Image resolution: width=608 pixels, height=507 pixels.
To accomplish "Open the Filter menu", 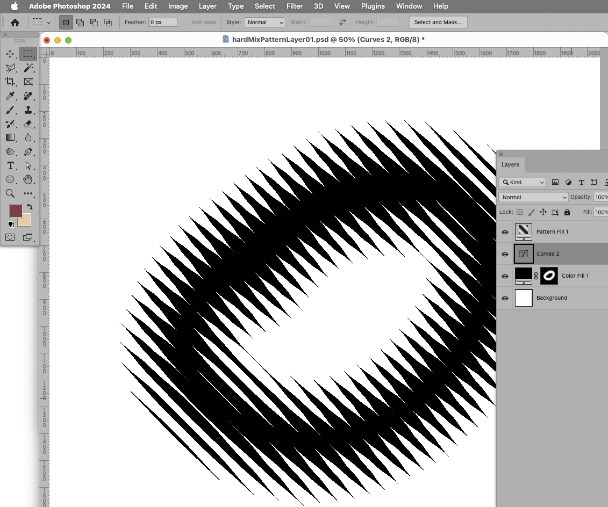I will (295, 6).
